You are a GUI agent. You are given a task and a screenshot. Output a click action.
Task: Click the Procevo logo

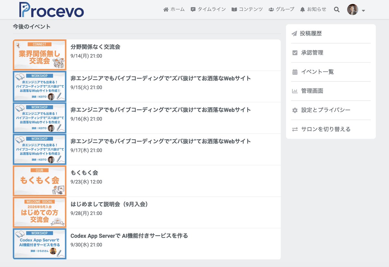52,10
